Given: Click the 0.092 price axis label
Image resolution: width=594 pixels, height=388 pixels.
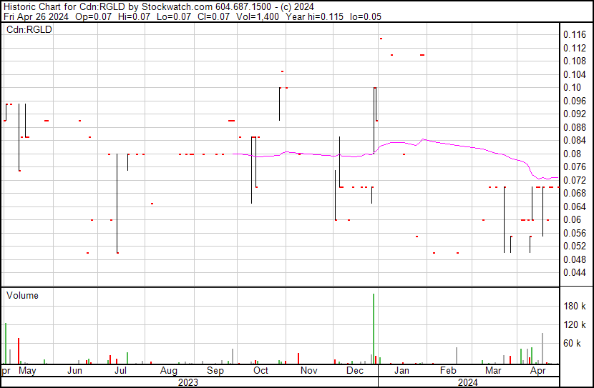Looking at the screenshot, I should tap(575, 114).
